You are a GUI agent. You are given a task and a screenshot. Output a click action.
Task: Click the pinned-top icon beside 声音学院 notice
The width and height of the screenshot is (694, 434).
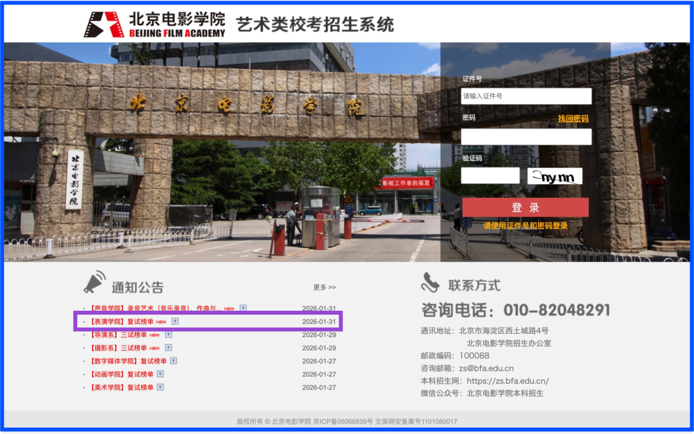[x=243, y=308]
